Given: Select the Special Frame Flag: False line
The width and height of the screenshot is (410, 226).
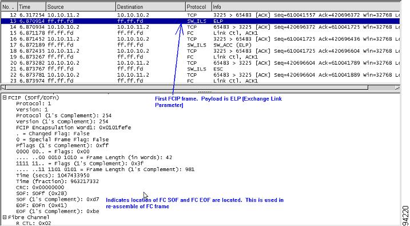Looking at the screenshot, I should pos(62,140).
